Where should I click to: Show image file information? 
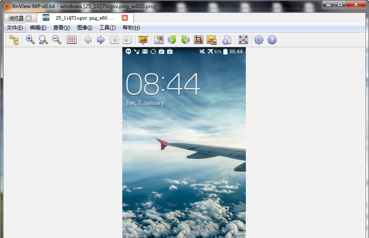[227, 40]
